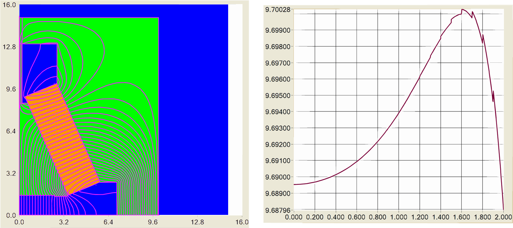Click the 0.800 x-axis label on graph
Screen dimensions: 513x228
[377, 217]
